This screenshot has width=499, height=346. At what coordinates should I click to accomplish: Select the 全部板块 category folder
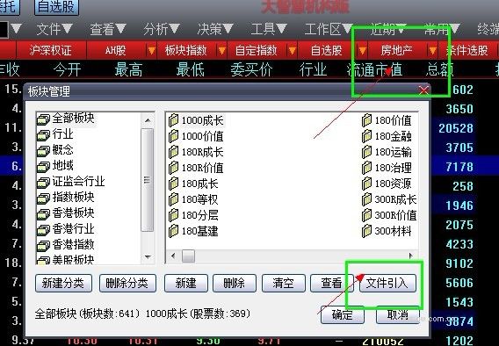(66, 119)
